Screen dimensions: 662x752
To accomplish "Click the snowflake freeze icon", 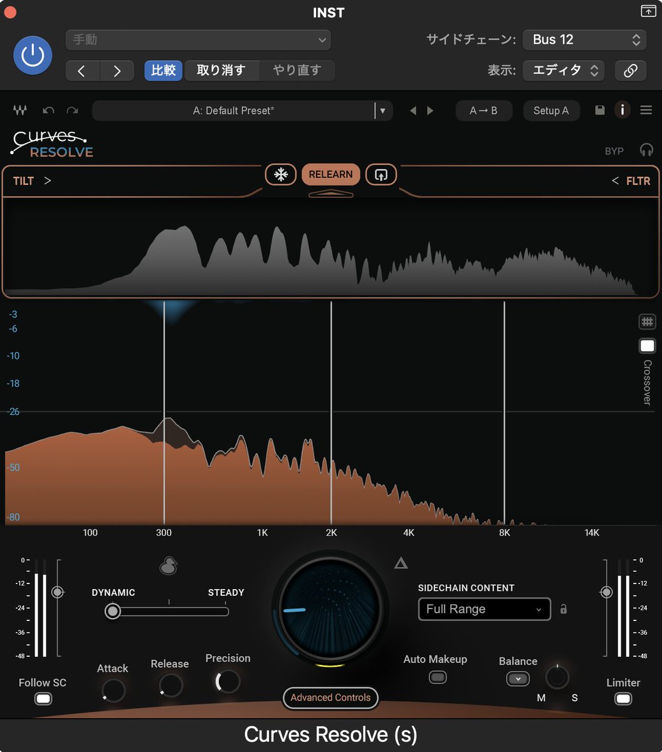I will click(x=281, y=175).
